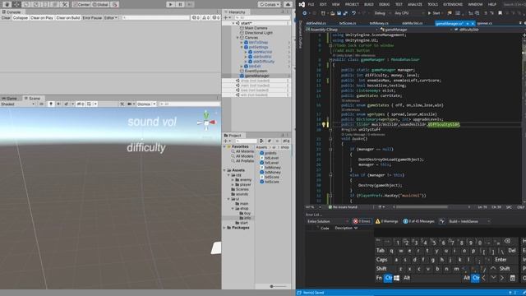Toggle Collapse in Unity Console
Screen dimensions: 526x296
pos(20,17)
